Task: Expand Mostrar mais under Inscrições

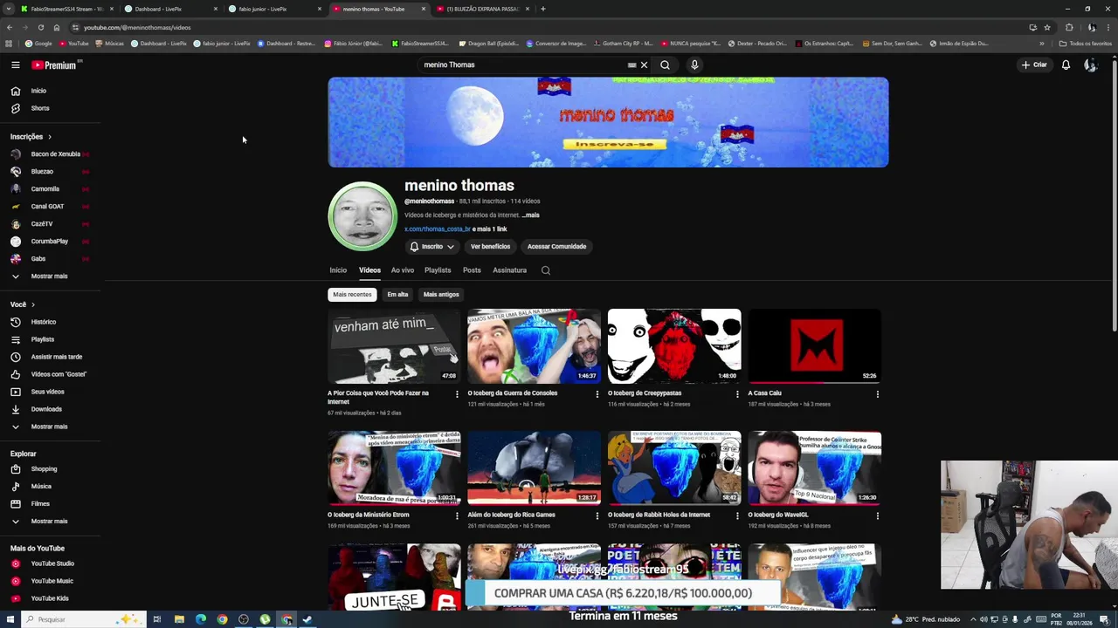Action: pos(51,276)
